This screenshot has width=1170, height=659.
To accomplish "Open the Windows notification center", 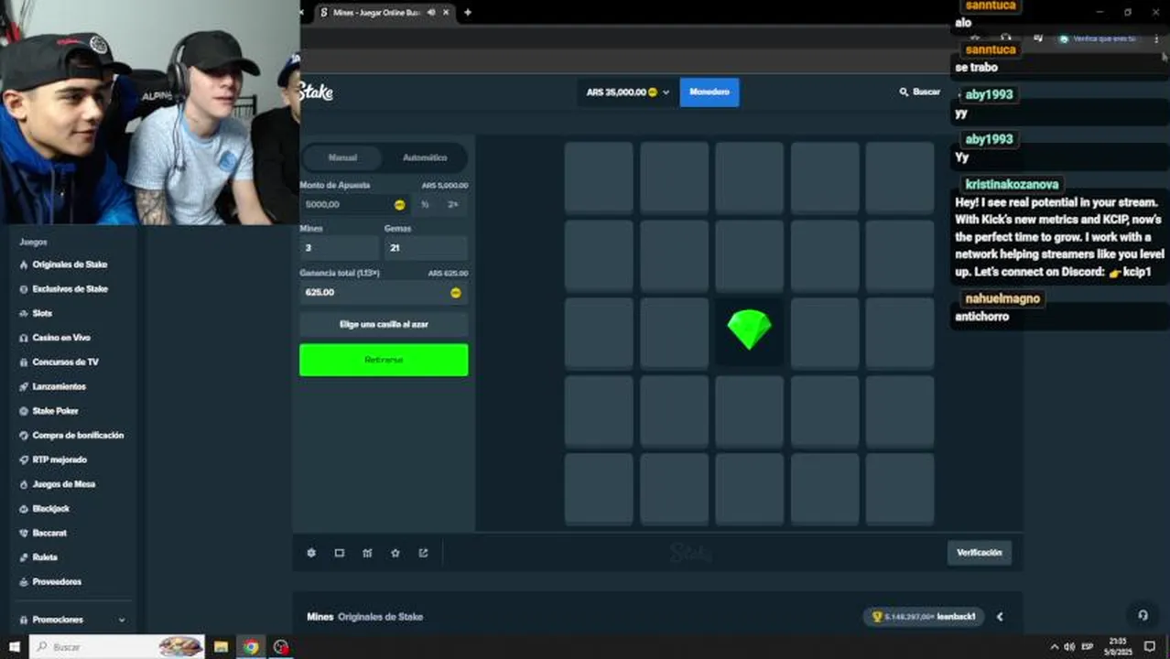I will click(1151, 647).
